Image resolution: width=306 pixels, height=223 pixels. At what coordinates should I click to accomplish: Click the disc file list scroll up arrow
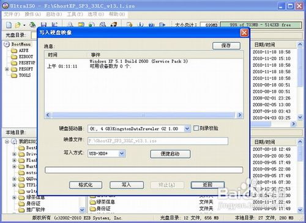tap(300, 44)
